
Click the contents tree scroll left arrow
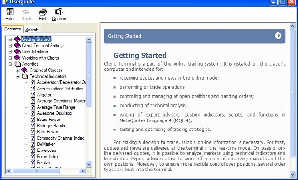tap(9, 171)
